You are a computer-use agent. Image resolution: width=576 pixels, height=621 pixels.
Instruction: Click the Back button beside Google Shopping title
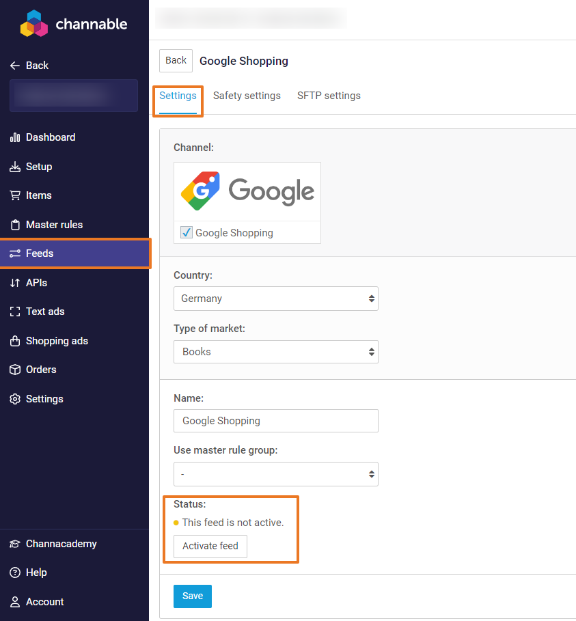click(176, 61)
